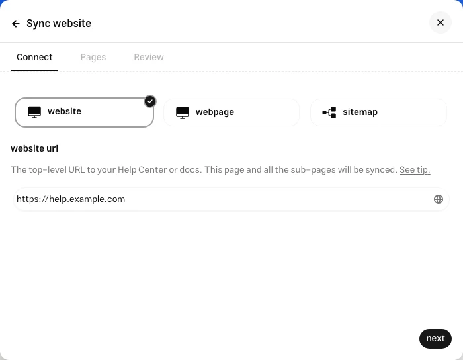Select the website source option
Image resolution: width=463 pixels, height=360 pixels.
[x=84, y=112]
